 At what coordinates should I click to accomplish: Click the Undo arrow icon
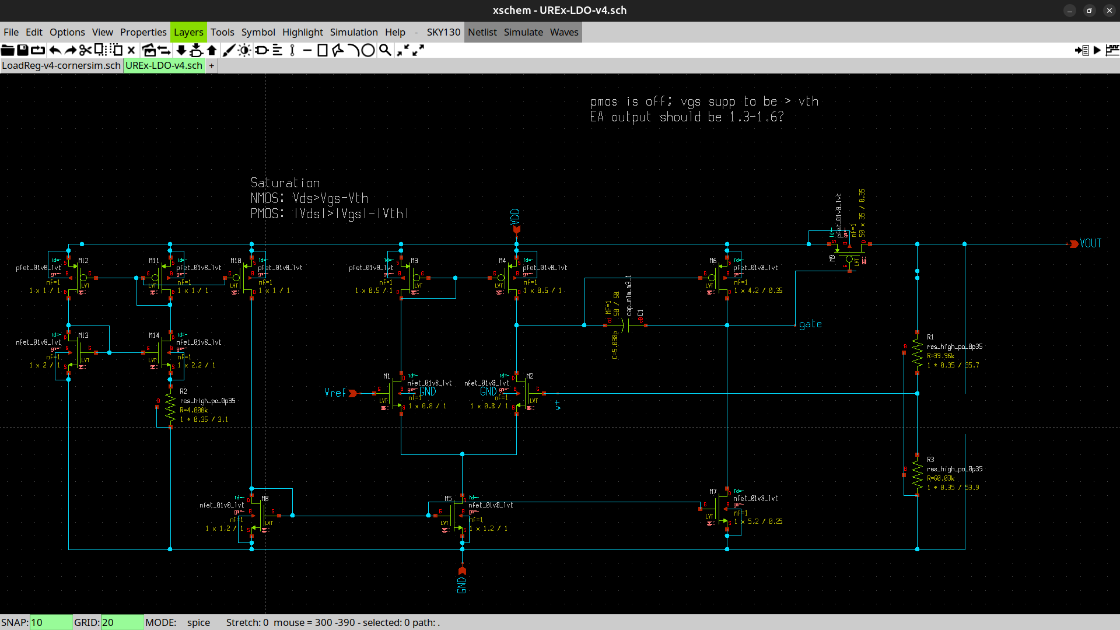(55, 50)
